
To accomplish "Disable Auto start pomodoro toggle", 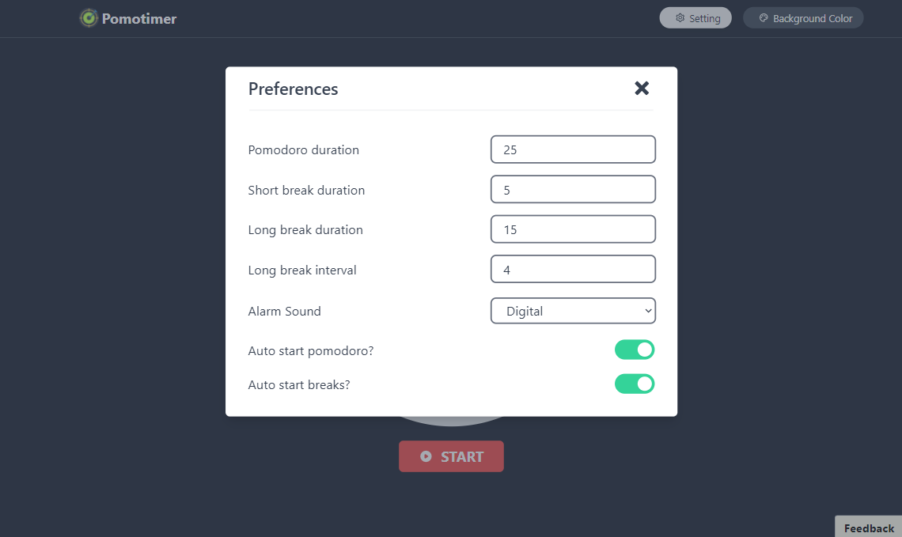I will (x=635, y=350).
